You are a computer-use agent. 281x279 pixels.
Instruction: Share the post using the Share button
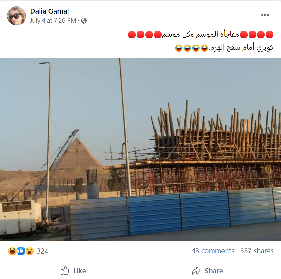207,271
